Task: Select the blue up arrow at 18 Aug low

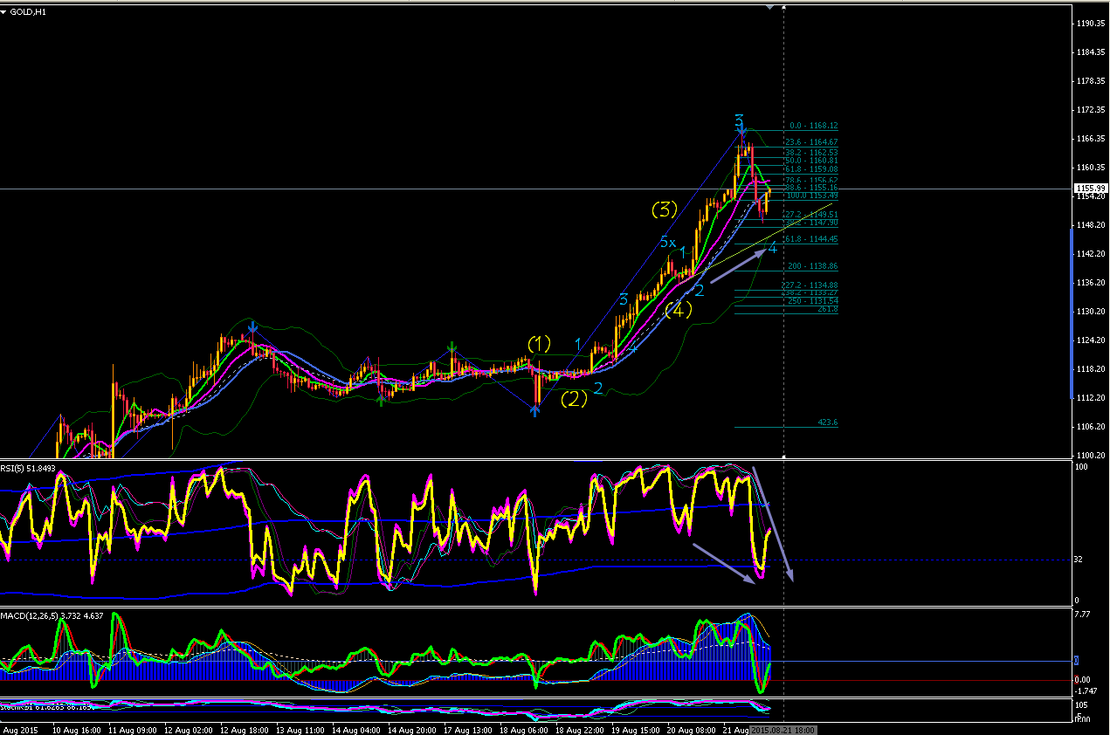Action: pyautogui.click(x=534, y=409)
